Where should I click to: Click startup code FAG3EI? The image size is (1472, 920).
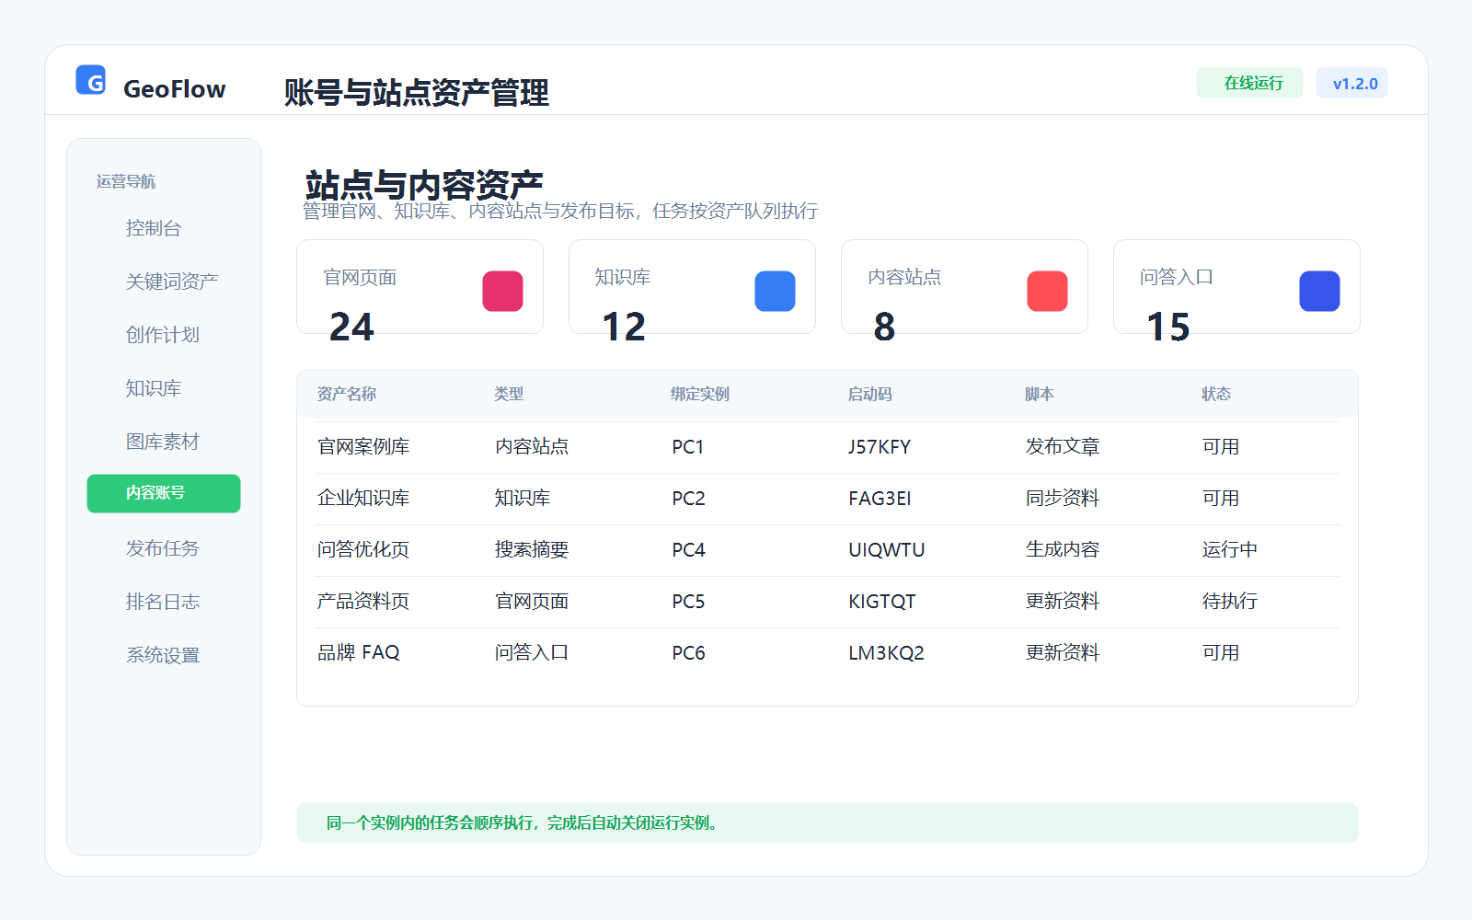880,499
